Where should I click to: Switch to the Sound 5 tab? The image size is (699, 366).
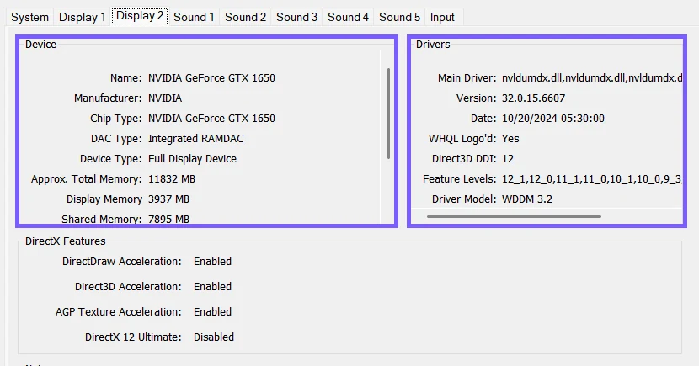point(399,18)
